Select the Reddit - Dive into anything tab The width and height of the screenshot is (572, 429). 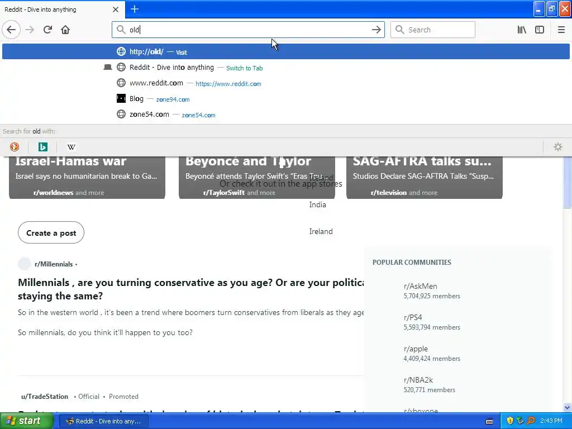point(62,9)
